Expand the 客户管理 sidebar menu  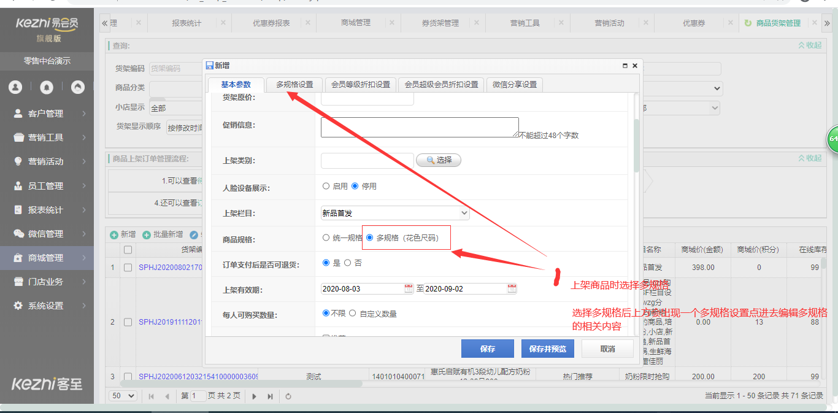(x=84, y=114)
